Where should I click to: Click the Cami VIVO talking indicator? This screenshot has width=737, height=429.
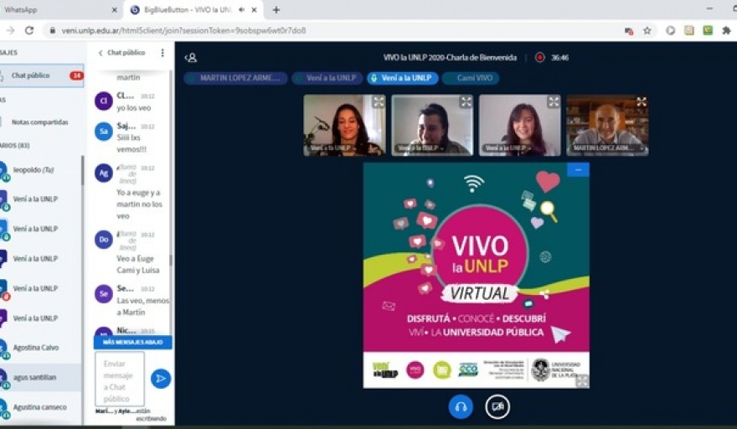tap(471, 78)
